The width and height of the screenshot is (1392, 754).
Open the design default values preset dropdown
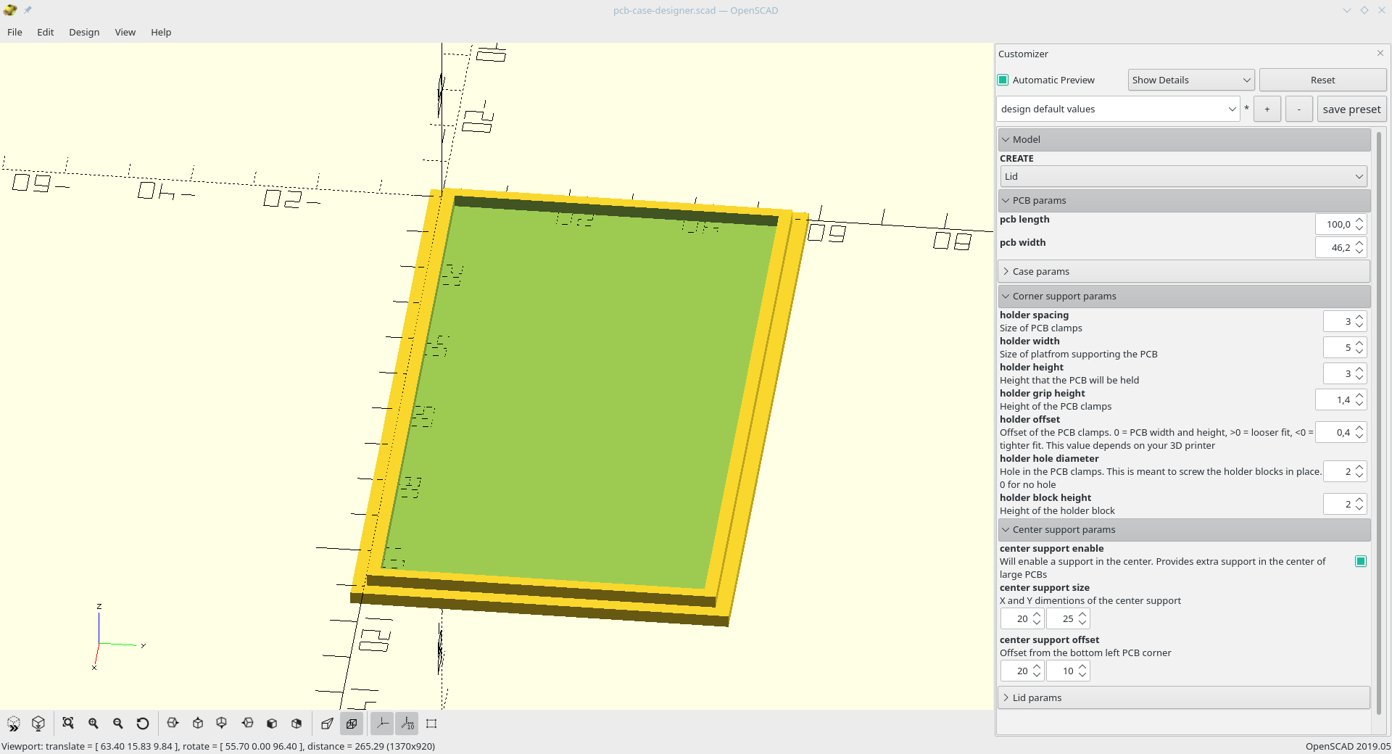click(1119, 109)
